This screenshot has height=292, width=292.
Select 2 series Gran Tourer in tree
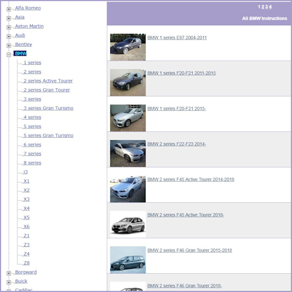point(47,90)
